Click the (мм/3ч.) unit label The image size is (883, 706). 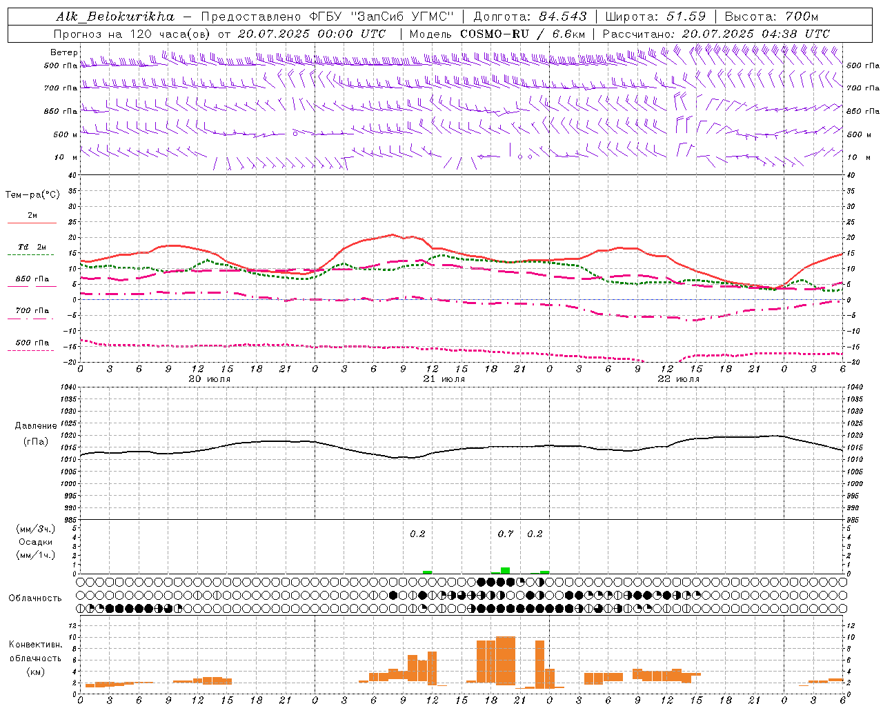click(36, 529)
